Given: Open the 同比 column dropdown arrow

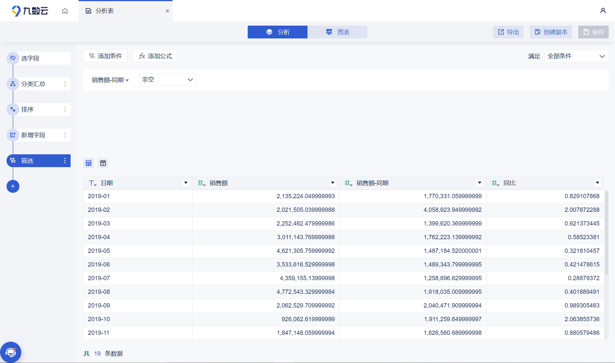Looking at the screenshot, I should tap(597, 183).
